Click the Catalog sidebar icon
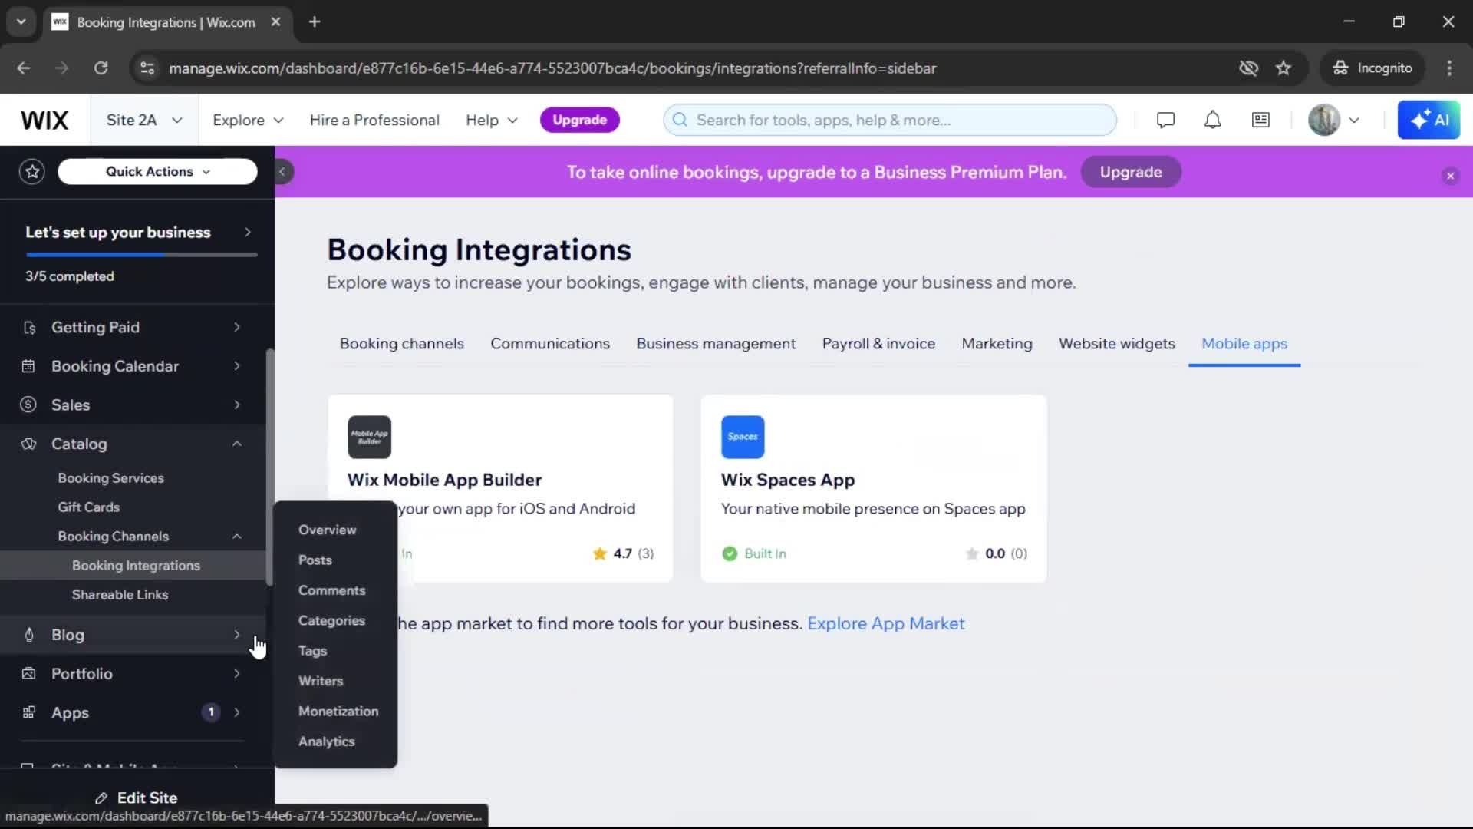 coord(28,444)
